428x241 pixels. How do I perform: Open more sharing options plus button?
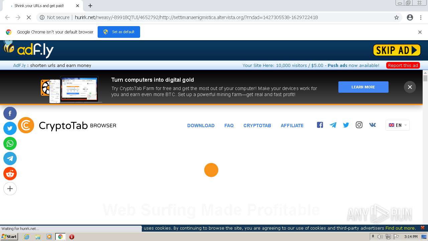point(10,188)
